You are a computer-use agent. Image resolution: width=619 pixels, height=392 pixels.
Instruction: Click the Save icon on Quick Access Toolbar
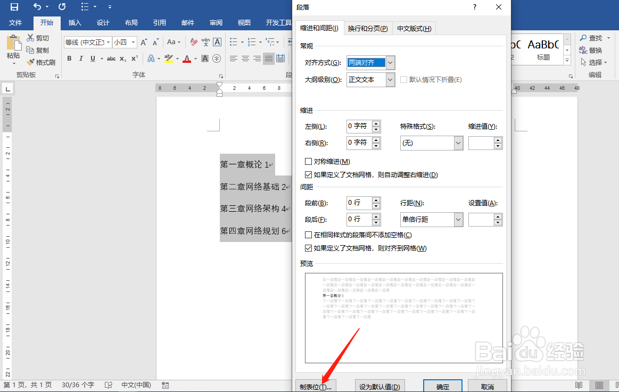pyautogui.click(x=14, y=6)
